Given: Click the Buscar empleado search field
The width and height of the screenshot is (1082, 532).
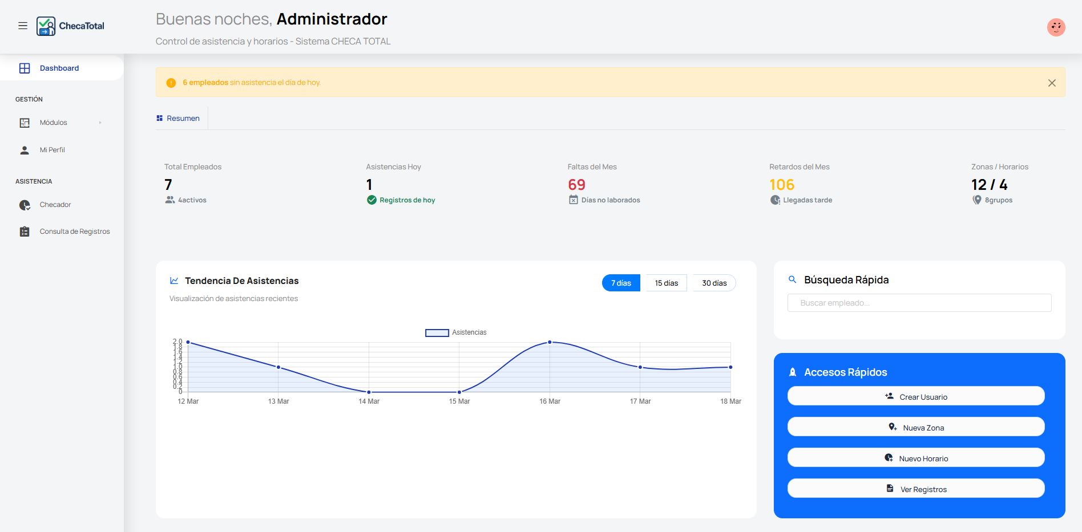Looking at the screenshot, I should tap(919, 303).
